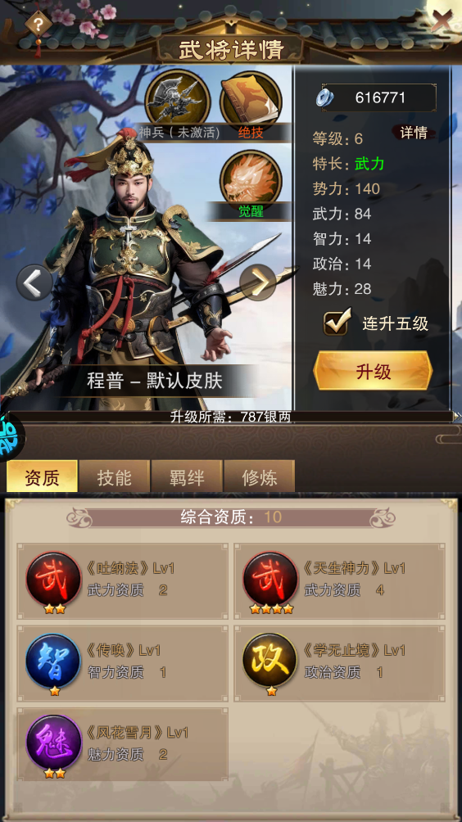Toggle the 连升五级 checkbox

tap(336, 323)
